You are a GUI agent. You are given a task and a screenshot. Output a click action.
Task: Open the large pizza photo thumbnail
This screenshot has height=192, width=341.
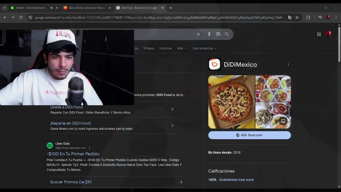232,102
